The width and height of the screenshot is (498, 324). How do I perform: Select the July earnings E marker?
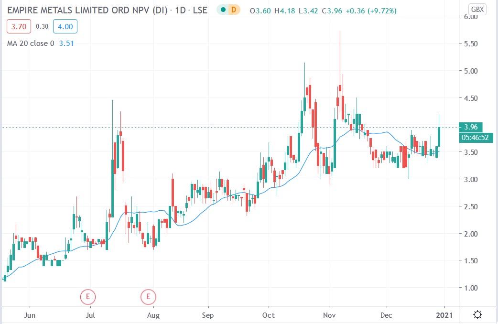[87, 296]
